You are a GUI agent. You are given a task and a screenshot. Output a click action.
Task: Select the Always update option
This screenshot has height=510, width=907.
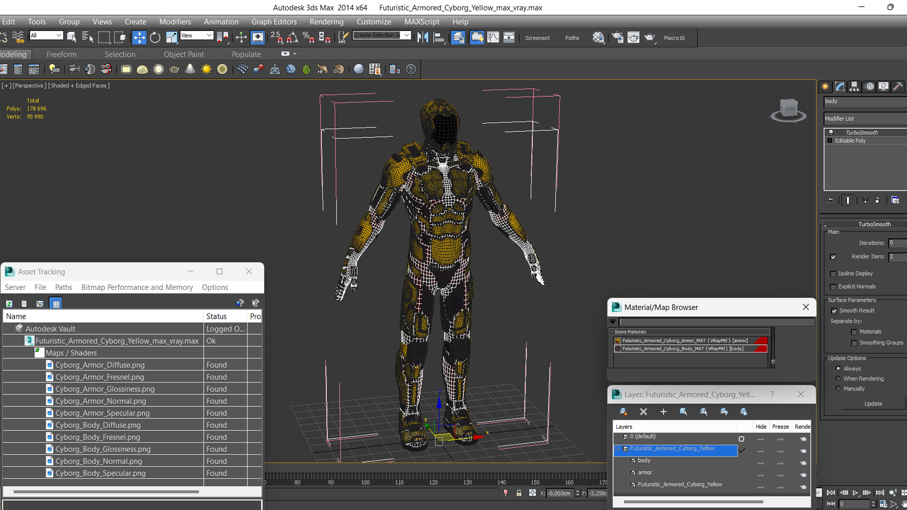(x=839, y=368)
